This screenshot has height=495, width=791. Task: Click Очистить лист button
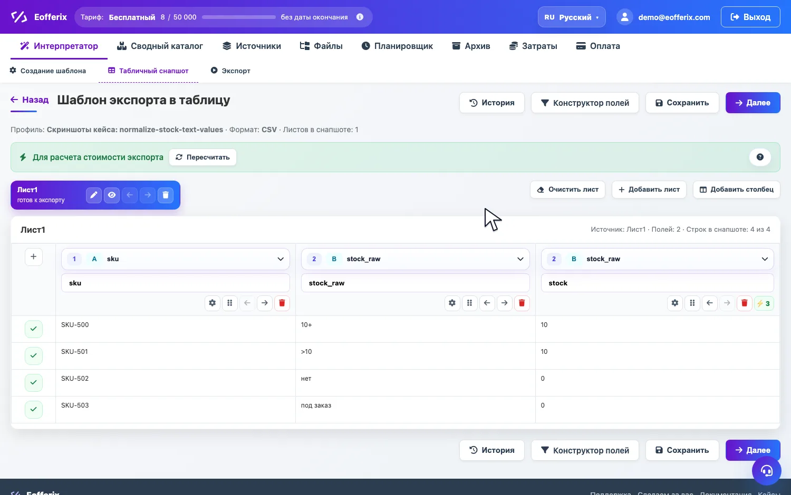point(567,190)
